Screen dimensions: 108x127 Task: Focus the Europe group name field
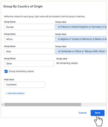[29, 27]
